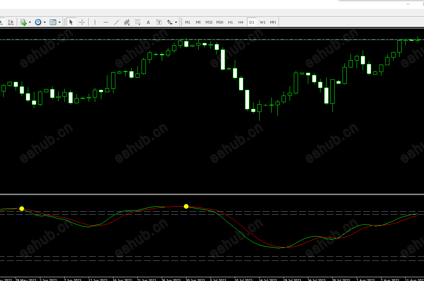Image resolution: width=424 pixels, height=281 pixels.
Task: Click the '16 Jun 2023' date label
Action: pyautogui.click(x=122, y=279)
